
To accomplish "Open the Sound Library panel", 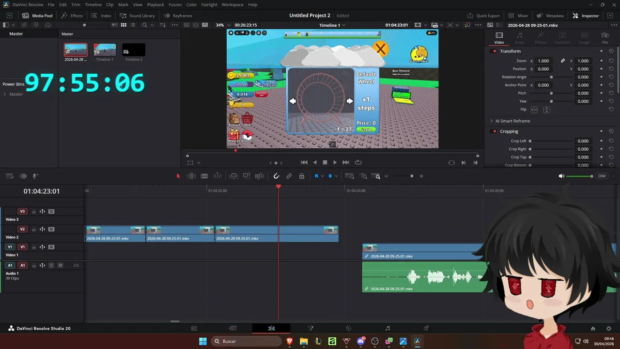I will [137, 16].
